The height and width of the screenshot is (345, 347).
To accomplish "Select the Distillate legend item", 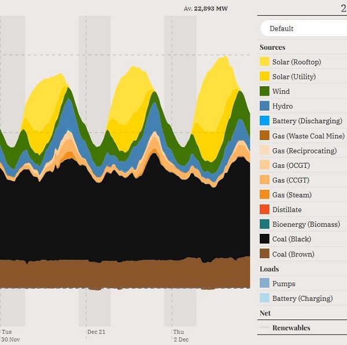I will tap(286, 210).
